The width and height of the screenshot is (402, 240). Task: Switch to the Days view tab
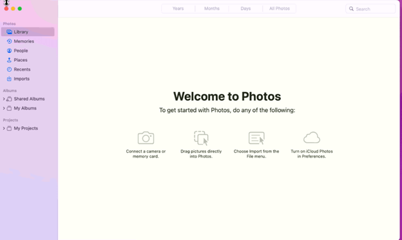point(245,8)
